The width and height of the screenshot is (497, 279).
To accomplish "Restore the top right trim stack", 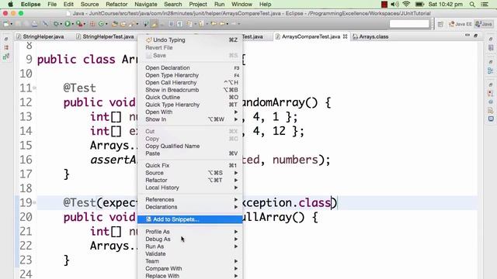I will [x=491, y=39].
